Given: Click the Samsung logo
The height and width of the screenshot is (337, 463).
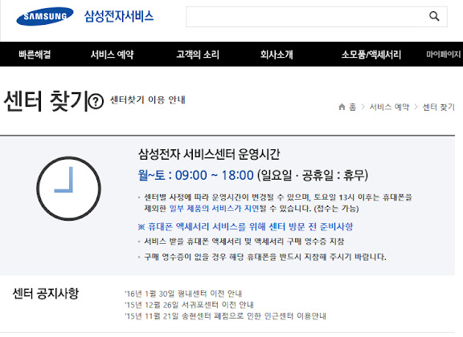Looking at the screenshot, I should coord(45,16).
